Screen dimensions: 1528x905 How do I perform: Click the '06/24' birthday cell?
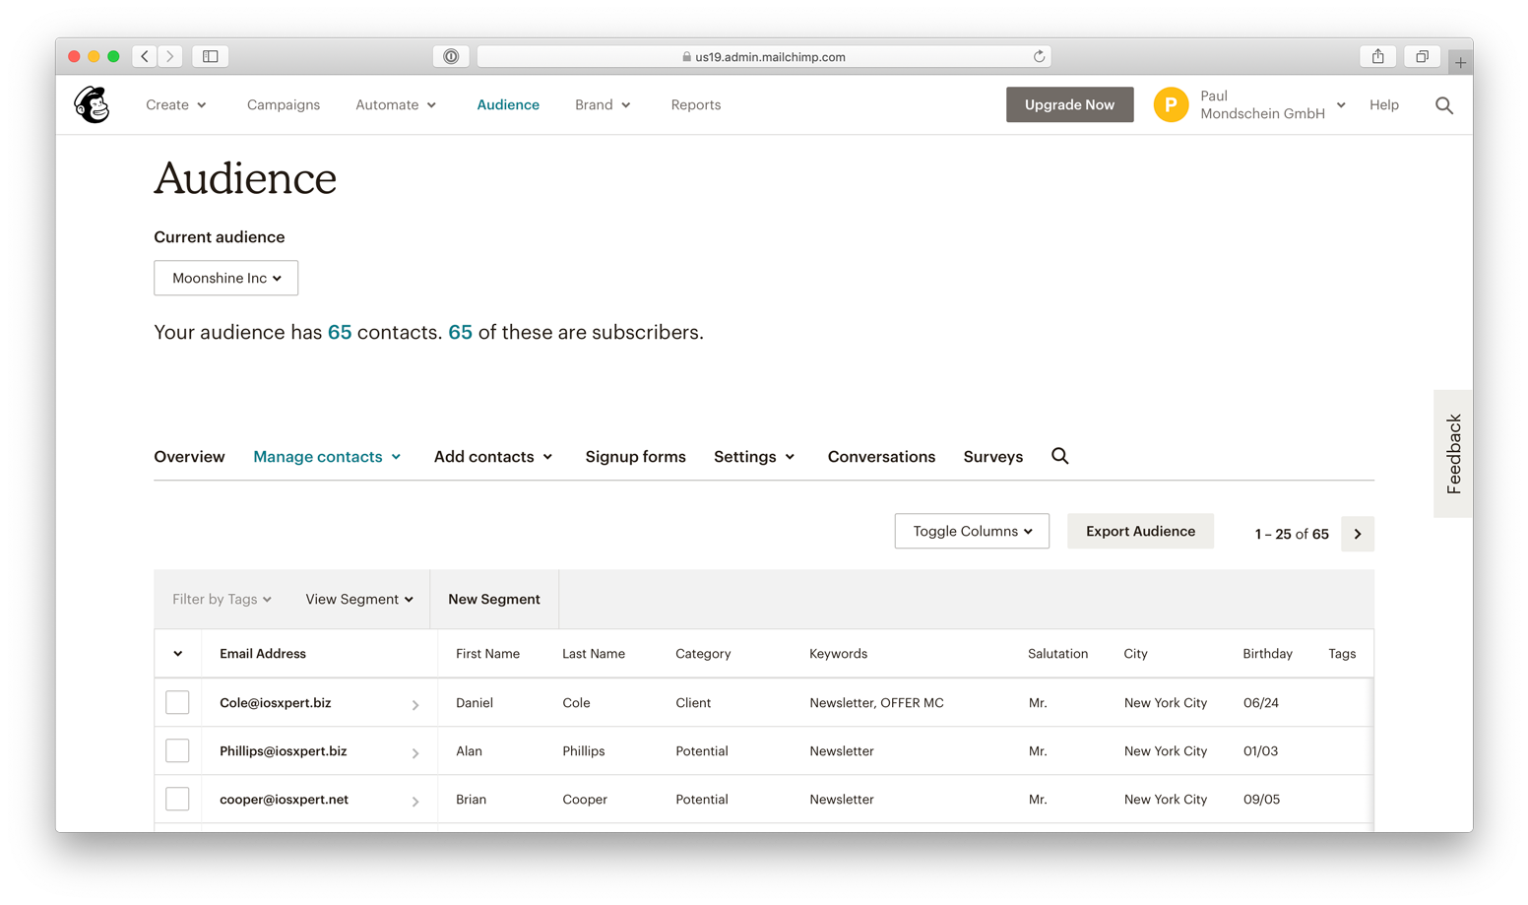coord(1260,703)
